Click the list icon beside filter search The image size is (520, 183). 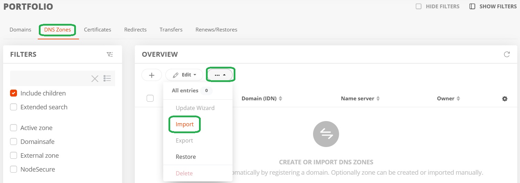pos(107,79)
